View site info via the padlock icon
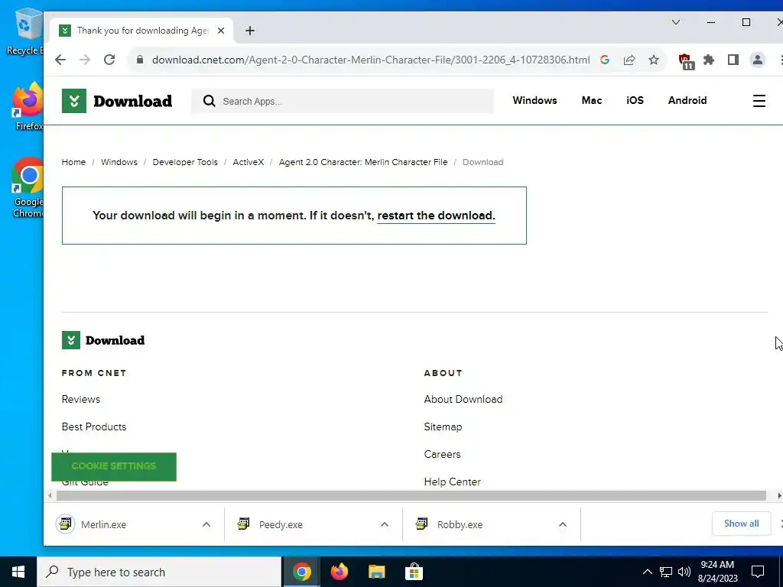Screen dimensions: 783x587 click(140, 60)
